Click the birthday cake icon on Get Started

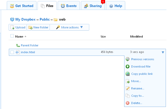pyautogui.click(x=12, y=6)
